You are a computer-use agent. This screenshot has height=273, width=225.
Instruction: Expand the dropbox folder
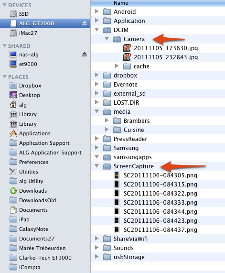(97, 75)
